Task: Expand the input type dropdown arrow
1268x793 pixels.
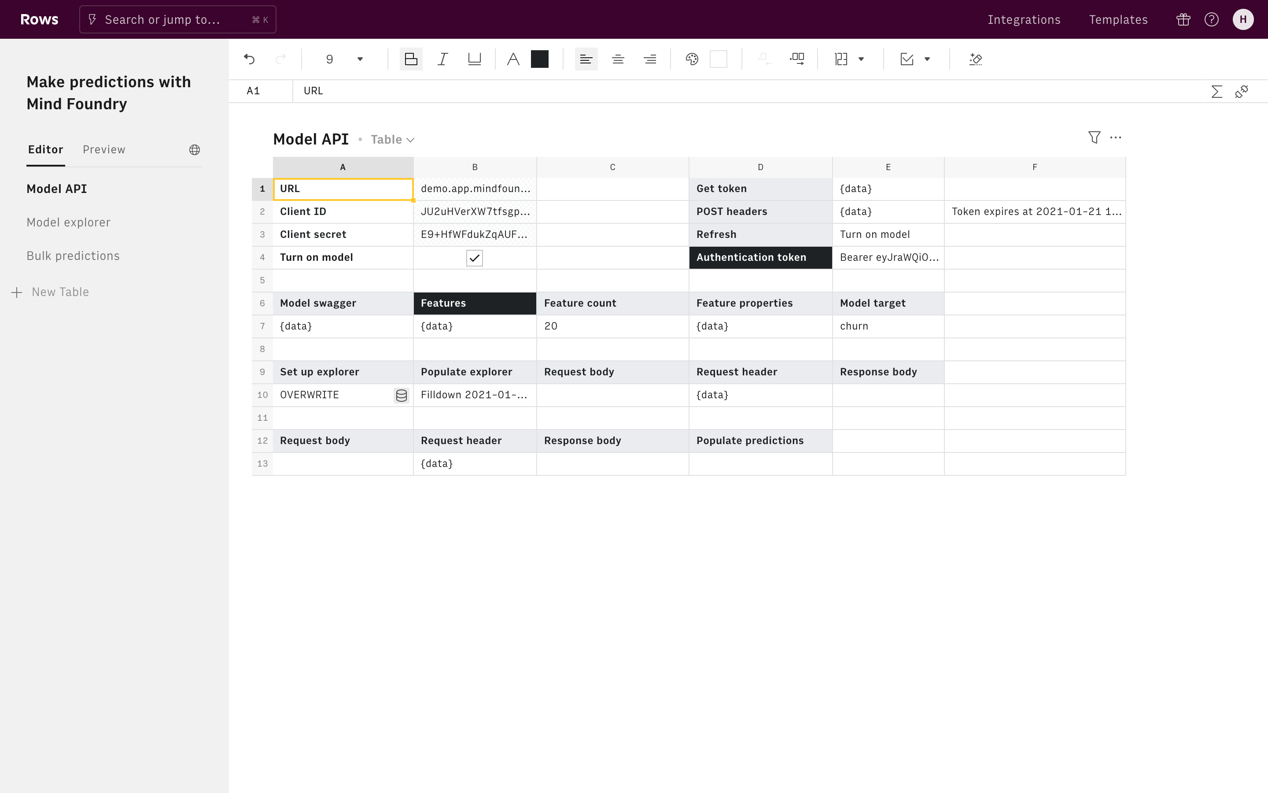Action: coord(927,59)
